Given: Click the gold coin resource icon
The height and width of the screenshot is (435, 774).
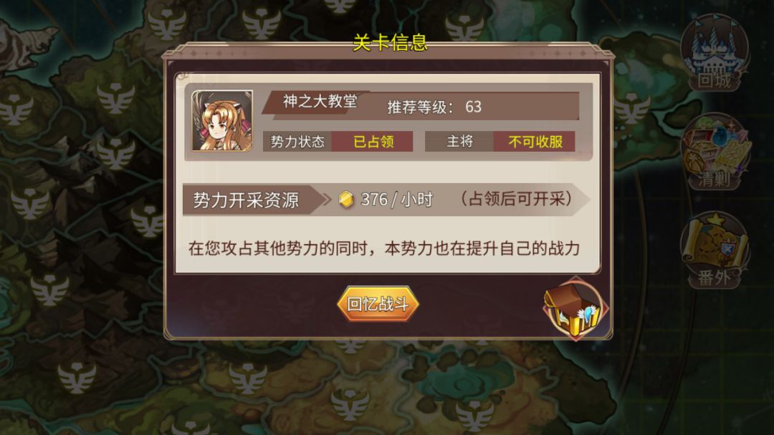Looking at the screenshot, I should [x=346, y=200].
